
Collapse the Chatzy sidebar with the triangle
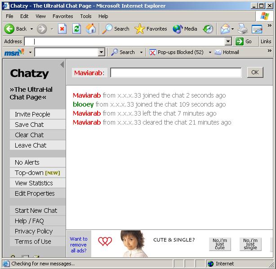pos(62,65)
